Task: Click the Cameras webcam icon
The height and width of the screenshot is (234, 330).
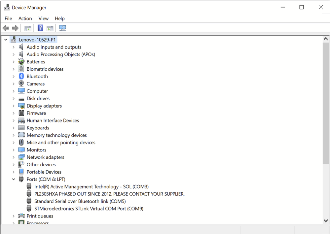Action: click(x=21, y=84)
